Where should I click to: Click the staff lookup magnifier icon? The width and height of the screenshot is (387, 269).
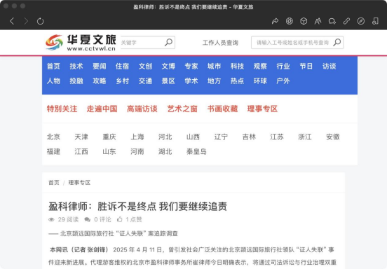[337, 43]
